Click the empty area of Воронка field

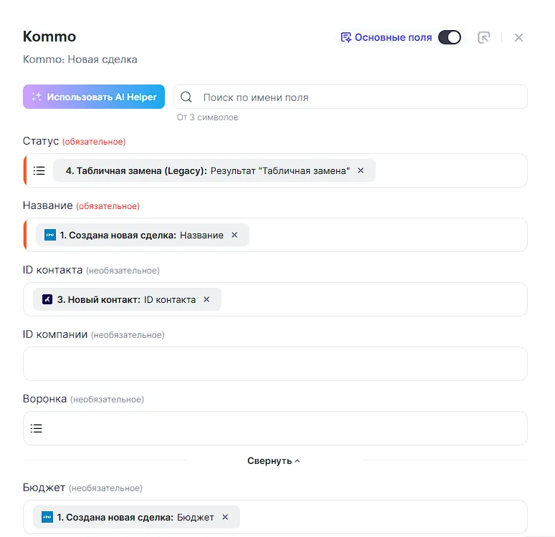[287, 428]
